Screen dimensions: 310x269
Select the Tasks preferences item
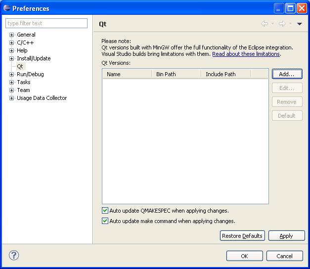pos(23,82)
